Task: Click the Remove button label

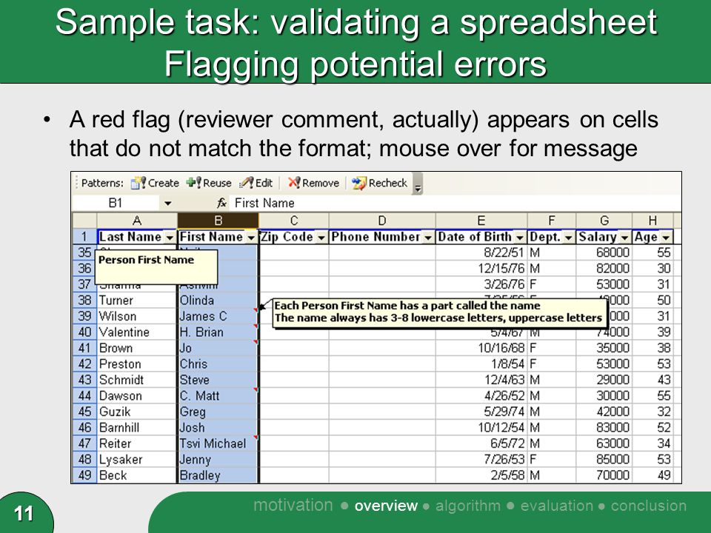Action: [321, 183]
